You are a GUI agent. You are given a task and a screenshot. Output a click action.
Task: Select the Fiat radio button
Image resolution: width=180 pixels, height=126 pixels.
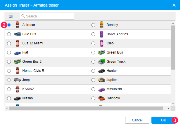pos(9,53)
